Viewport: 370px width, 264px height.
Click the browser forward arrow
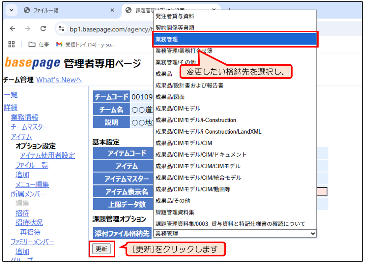click(28, 29)
